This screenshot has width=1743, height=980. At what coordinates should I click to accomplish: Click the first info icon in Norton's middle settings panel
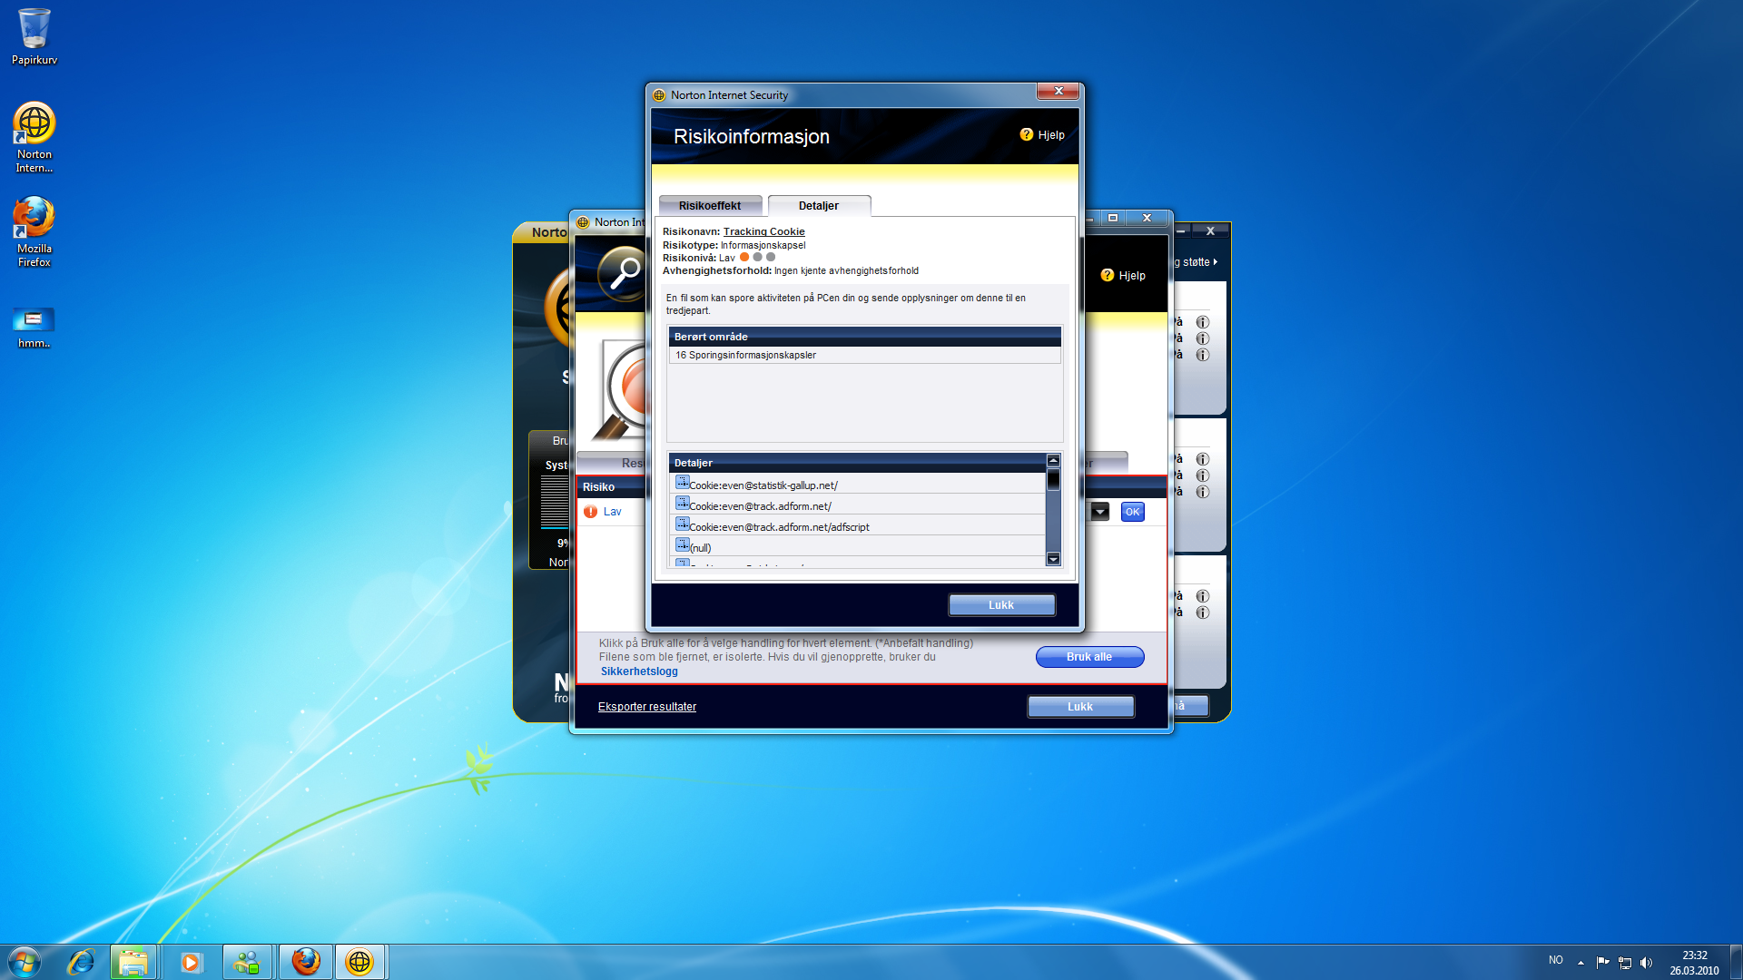(x=1203, y=459)
